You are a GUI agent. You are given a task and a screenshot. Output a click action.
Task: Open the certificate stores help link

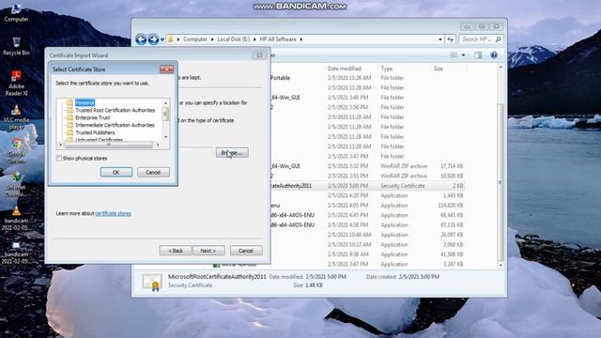tap(113, 213)
